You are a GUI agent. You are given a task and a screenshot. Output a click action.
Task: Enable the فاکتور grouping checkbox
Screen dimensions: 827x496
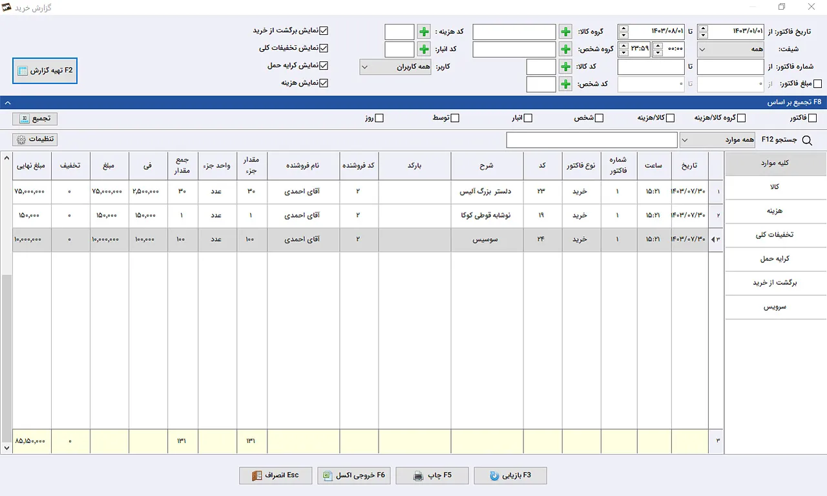tap(812, 118)
